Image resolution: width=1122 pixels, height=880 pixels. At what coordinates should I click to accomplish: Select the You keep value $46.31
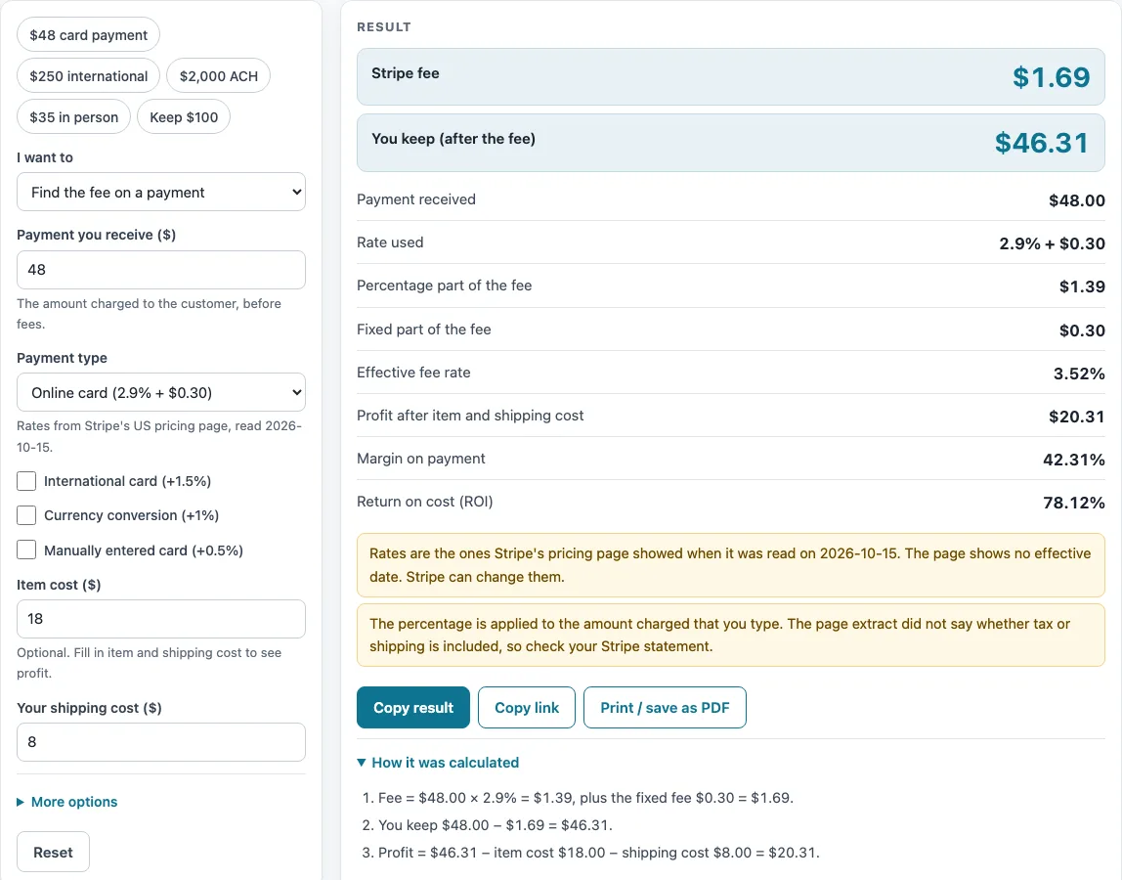[1042, 143]
